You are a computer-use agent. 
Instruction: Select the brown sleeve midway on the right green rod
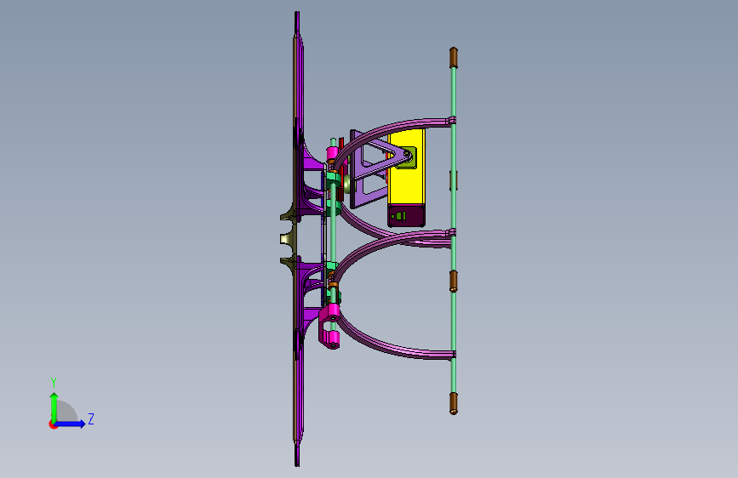click(x=453, y=282)
